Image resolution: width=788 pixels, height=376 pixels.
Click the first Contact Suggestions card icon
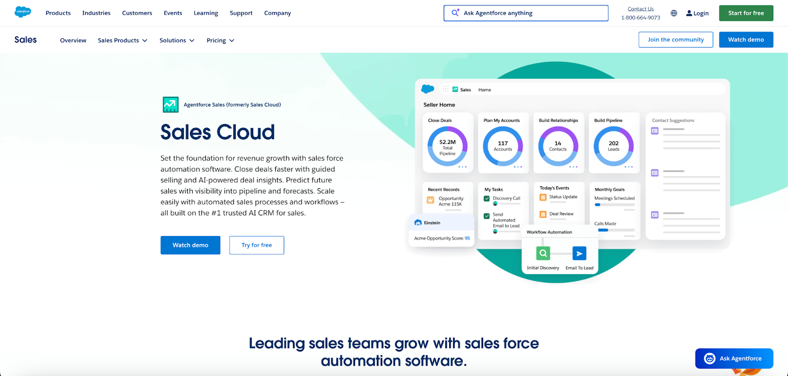pyautogui.click(x=655, y=131)
